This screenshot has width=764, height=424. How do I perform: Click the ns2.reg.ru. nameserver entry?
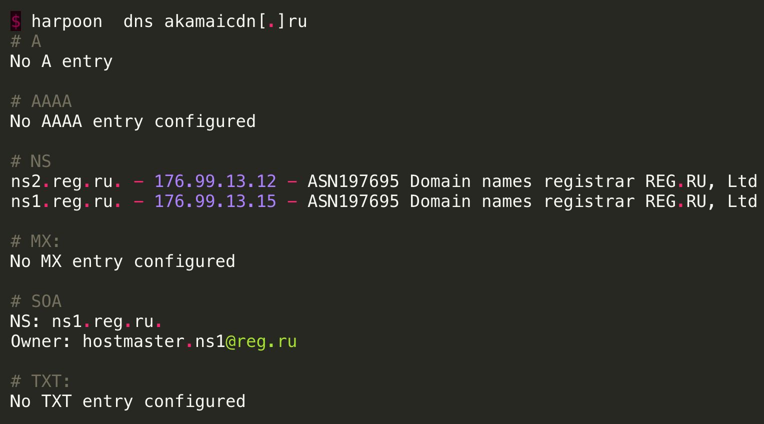coord(66,181)
